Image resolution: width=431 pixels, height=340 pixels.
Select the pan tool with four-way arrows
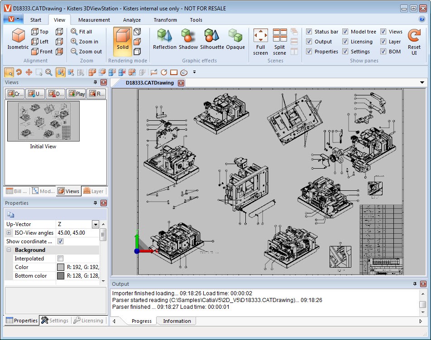pos(29,72)
